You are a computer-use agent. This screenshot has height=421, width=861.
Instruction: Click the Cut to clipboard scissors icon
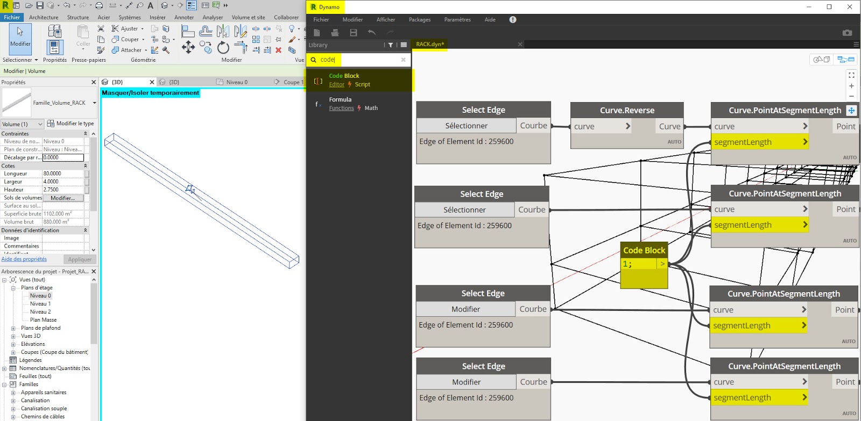click(x=101, y=28)
